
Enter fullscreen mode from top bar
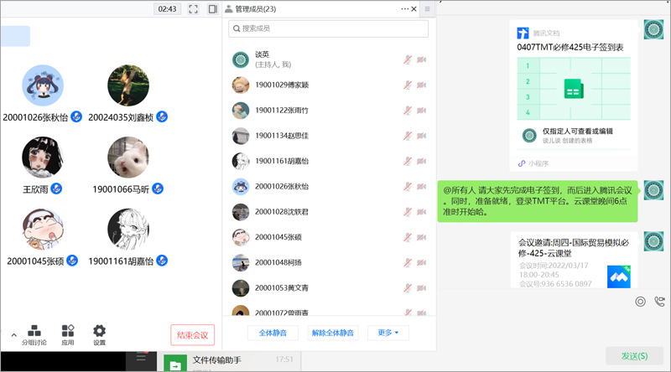tap(193, 9)
